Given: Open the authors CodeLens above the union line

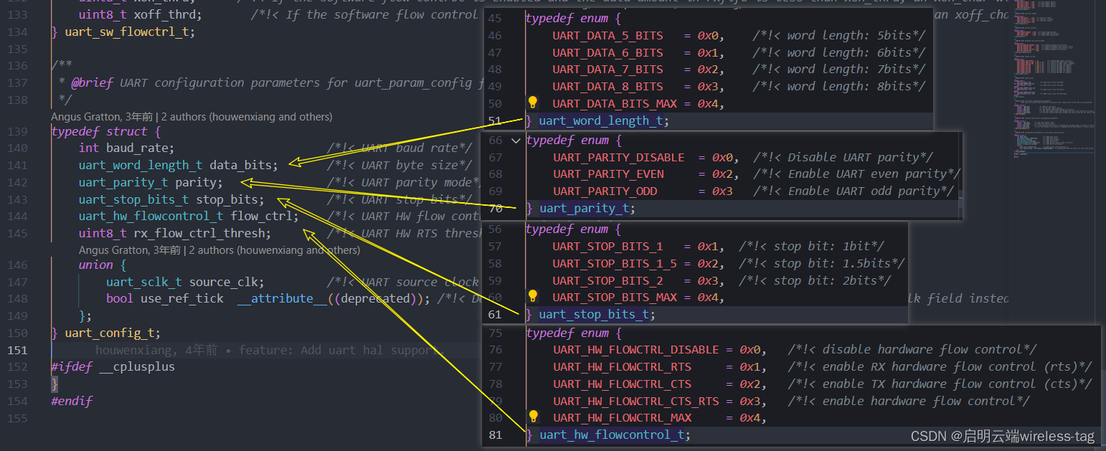Looking at the screenshot, I should point(219,250).
